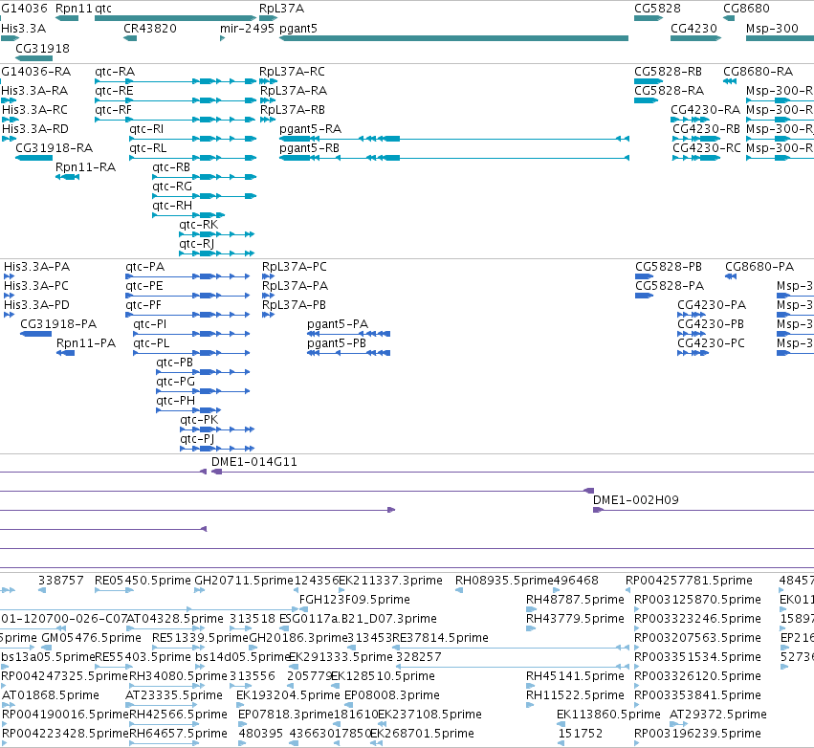Click EST label AT23335.5prime
Screen dimensions: 814x748
pos(174,695)
